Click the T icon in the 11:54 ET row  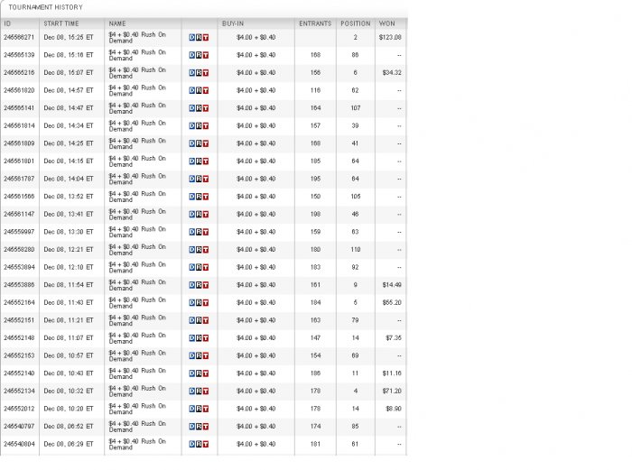(x=206, y=285)
